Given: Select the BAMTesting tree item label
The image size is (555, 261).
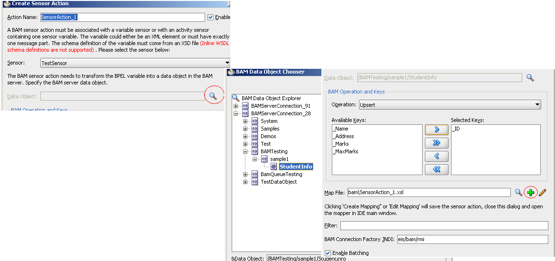Looking at the screenshot, I should [x=274, y=151].
